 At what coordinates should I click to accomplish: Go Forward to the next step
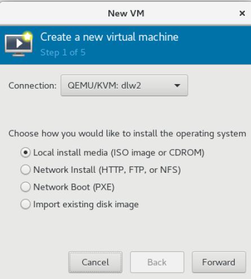click(219, 262)
